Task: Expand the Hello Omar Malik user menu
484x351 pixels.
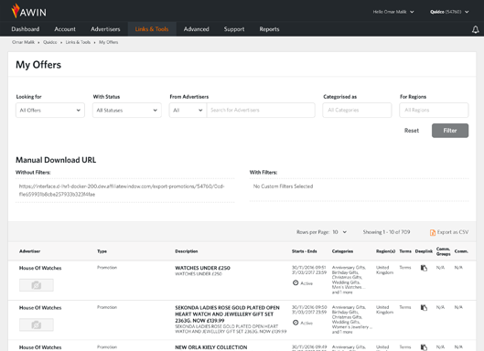Action: pyautogui.click(x=393, y=12)
